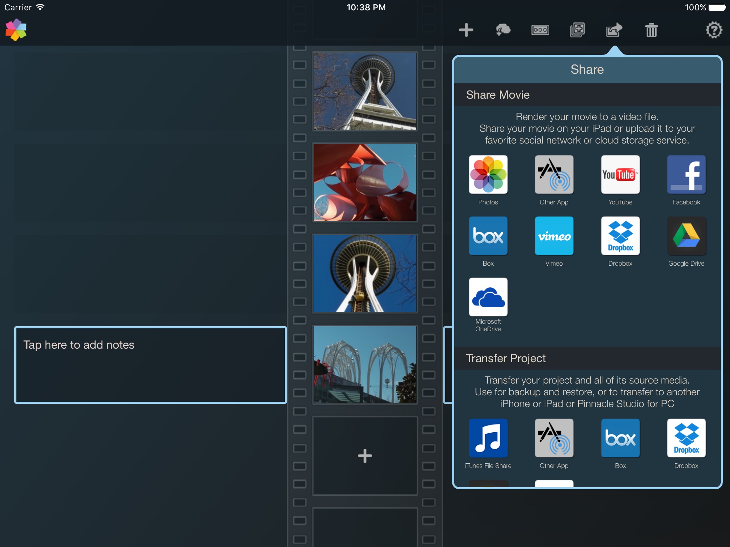Screen dimensions: 730x547
Task: Select the red sculpture project thumbnail
Action: 365,182
